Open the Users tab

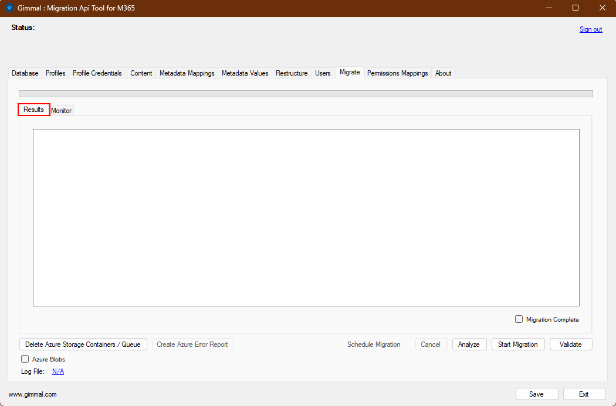323,73
